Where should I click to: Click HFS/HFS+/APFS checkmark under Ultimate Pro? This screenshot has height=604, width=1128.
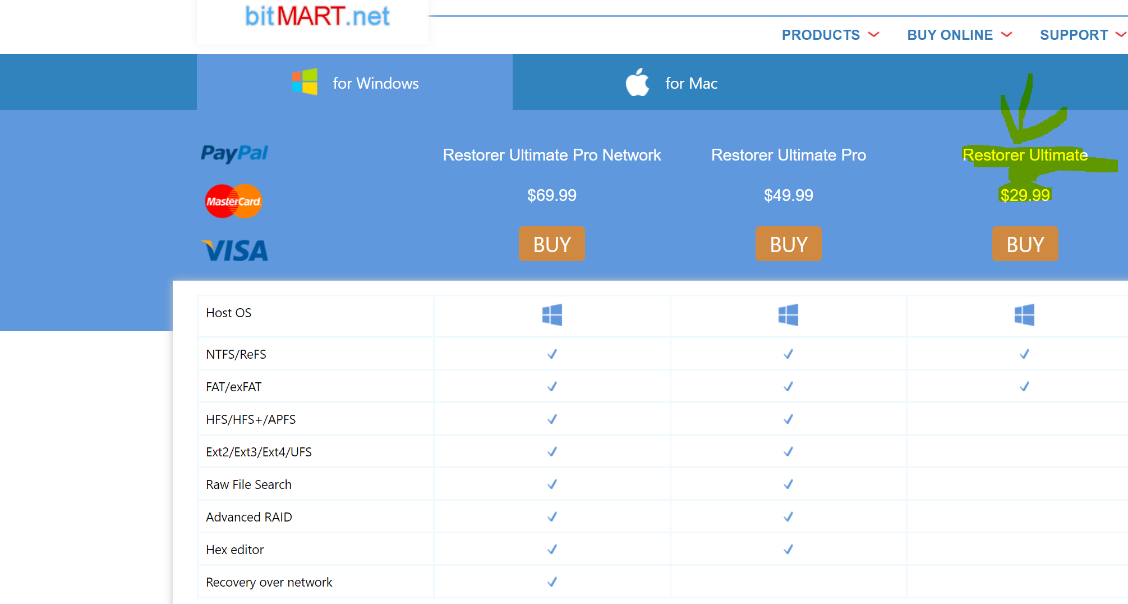tap(788, 419)
